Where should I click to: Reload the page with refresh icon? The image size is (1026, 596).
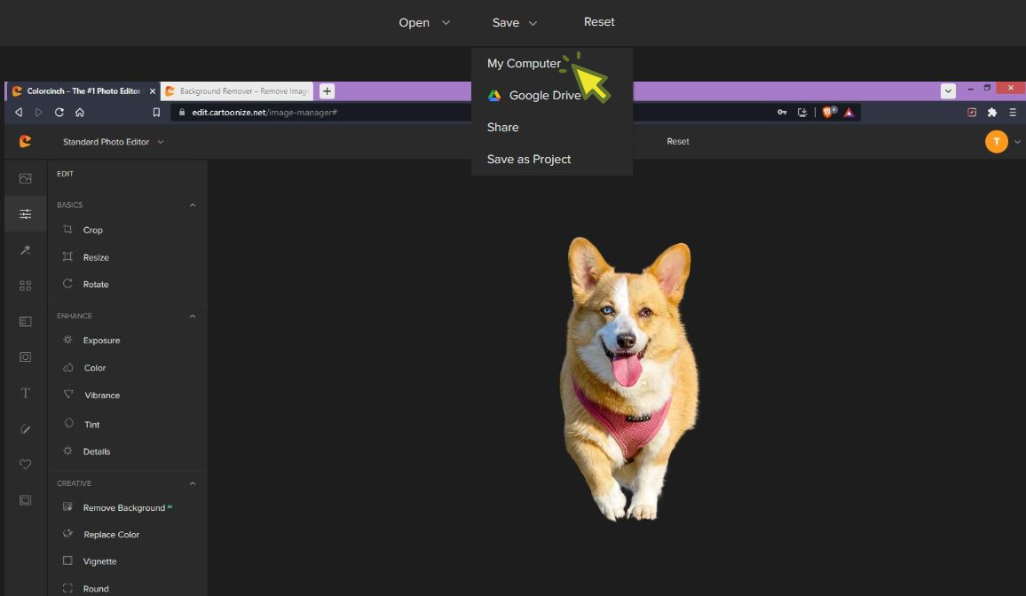[x=59, y=113]
